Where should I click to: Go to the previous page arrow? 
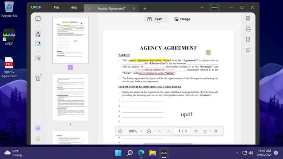(x=168, y=131)
